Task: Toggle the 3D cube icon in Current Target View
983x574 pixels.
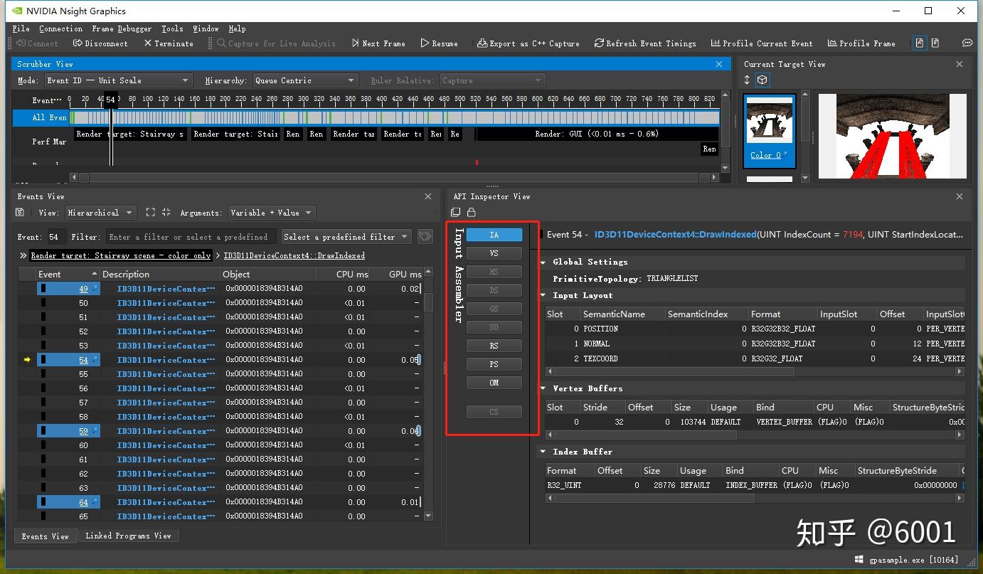Action: tap(762, 80)
